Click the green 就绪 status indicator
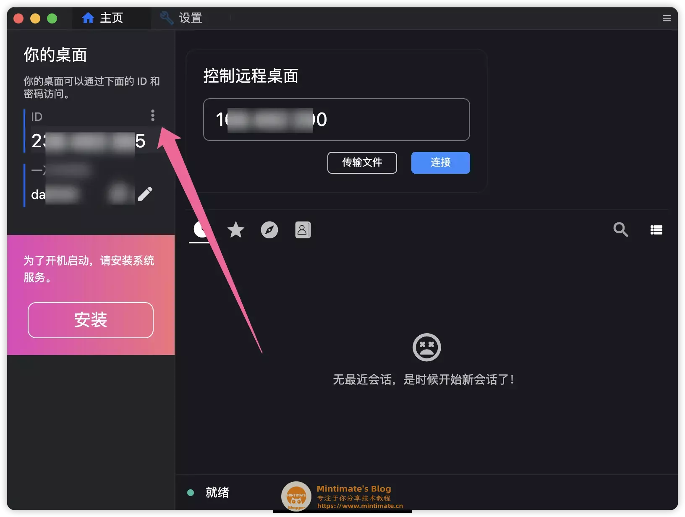This screenshot has height=517, width=685. pos(191,493)
